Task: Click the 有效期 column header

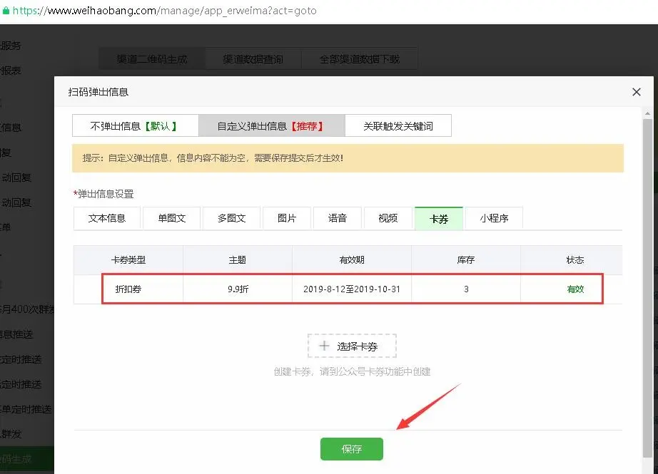Action: [352, 260]
